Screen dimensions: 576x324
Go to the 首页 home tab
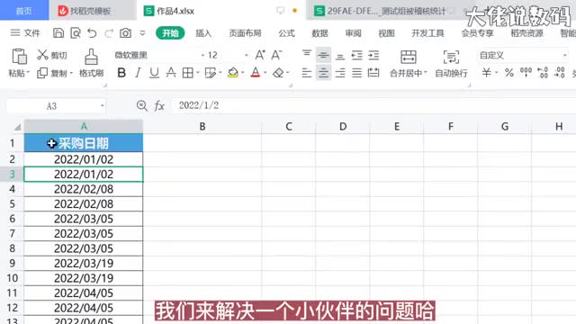[24, 11]
